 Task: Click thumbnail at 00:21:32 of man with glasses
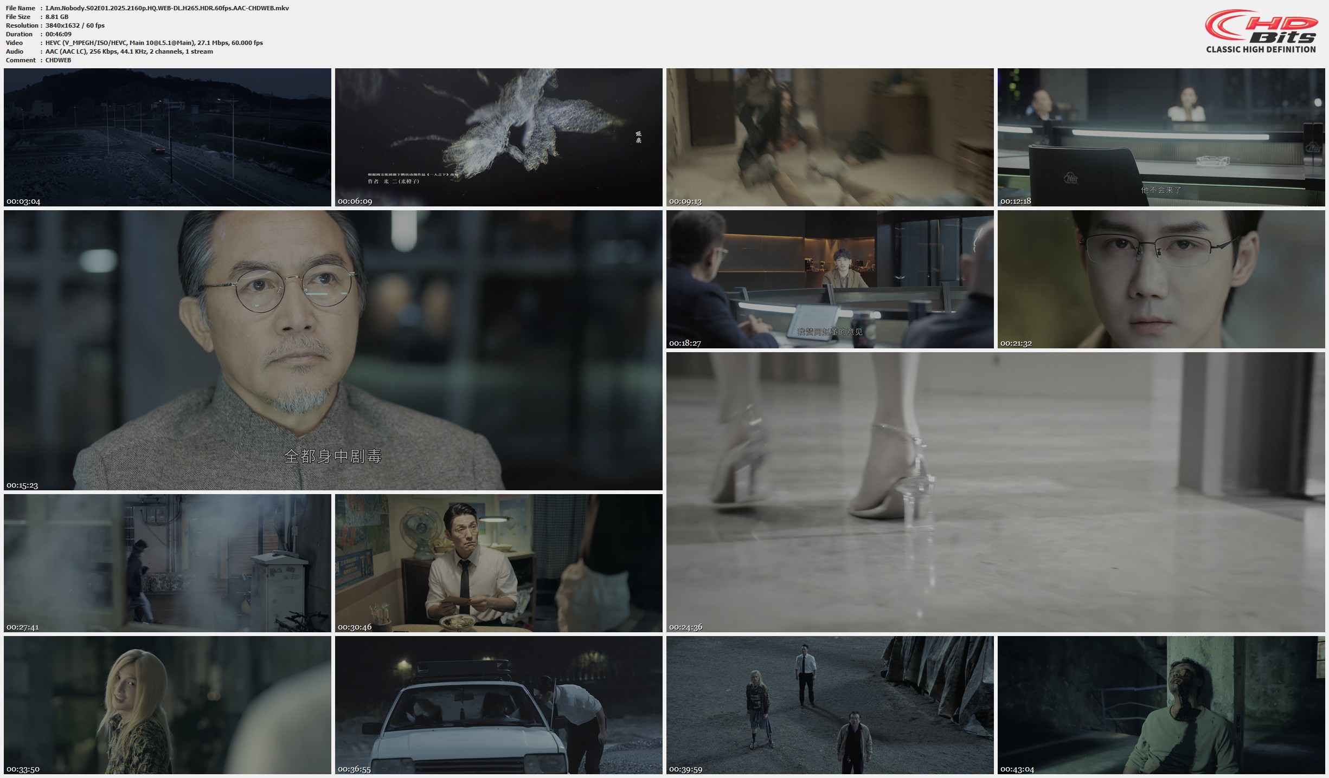click(1161, 279)
